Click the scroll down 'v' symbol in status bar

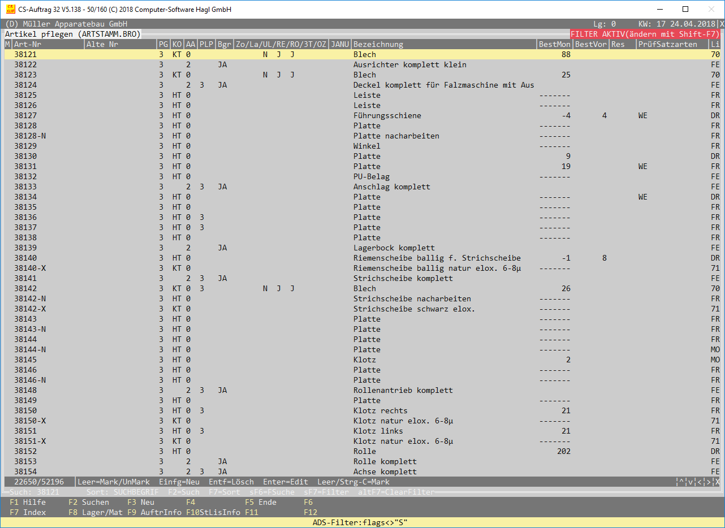click(x=691, y=482)
